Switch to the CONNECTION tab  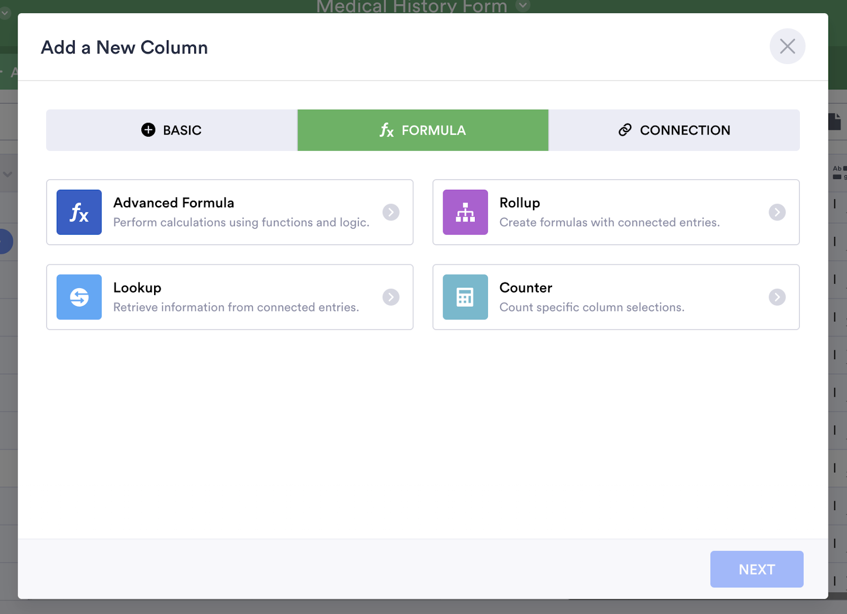[x=674, y=130]
